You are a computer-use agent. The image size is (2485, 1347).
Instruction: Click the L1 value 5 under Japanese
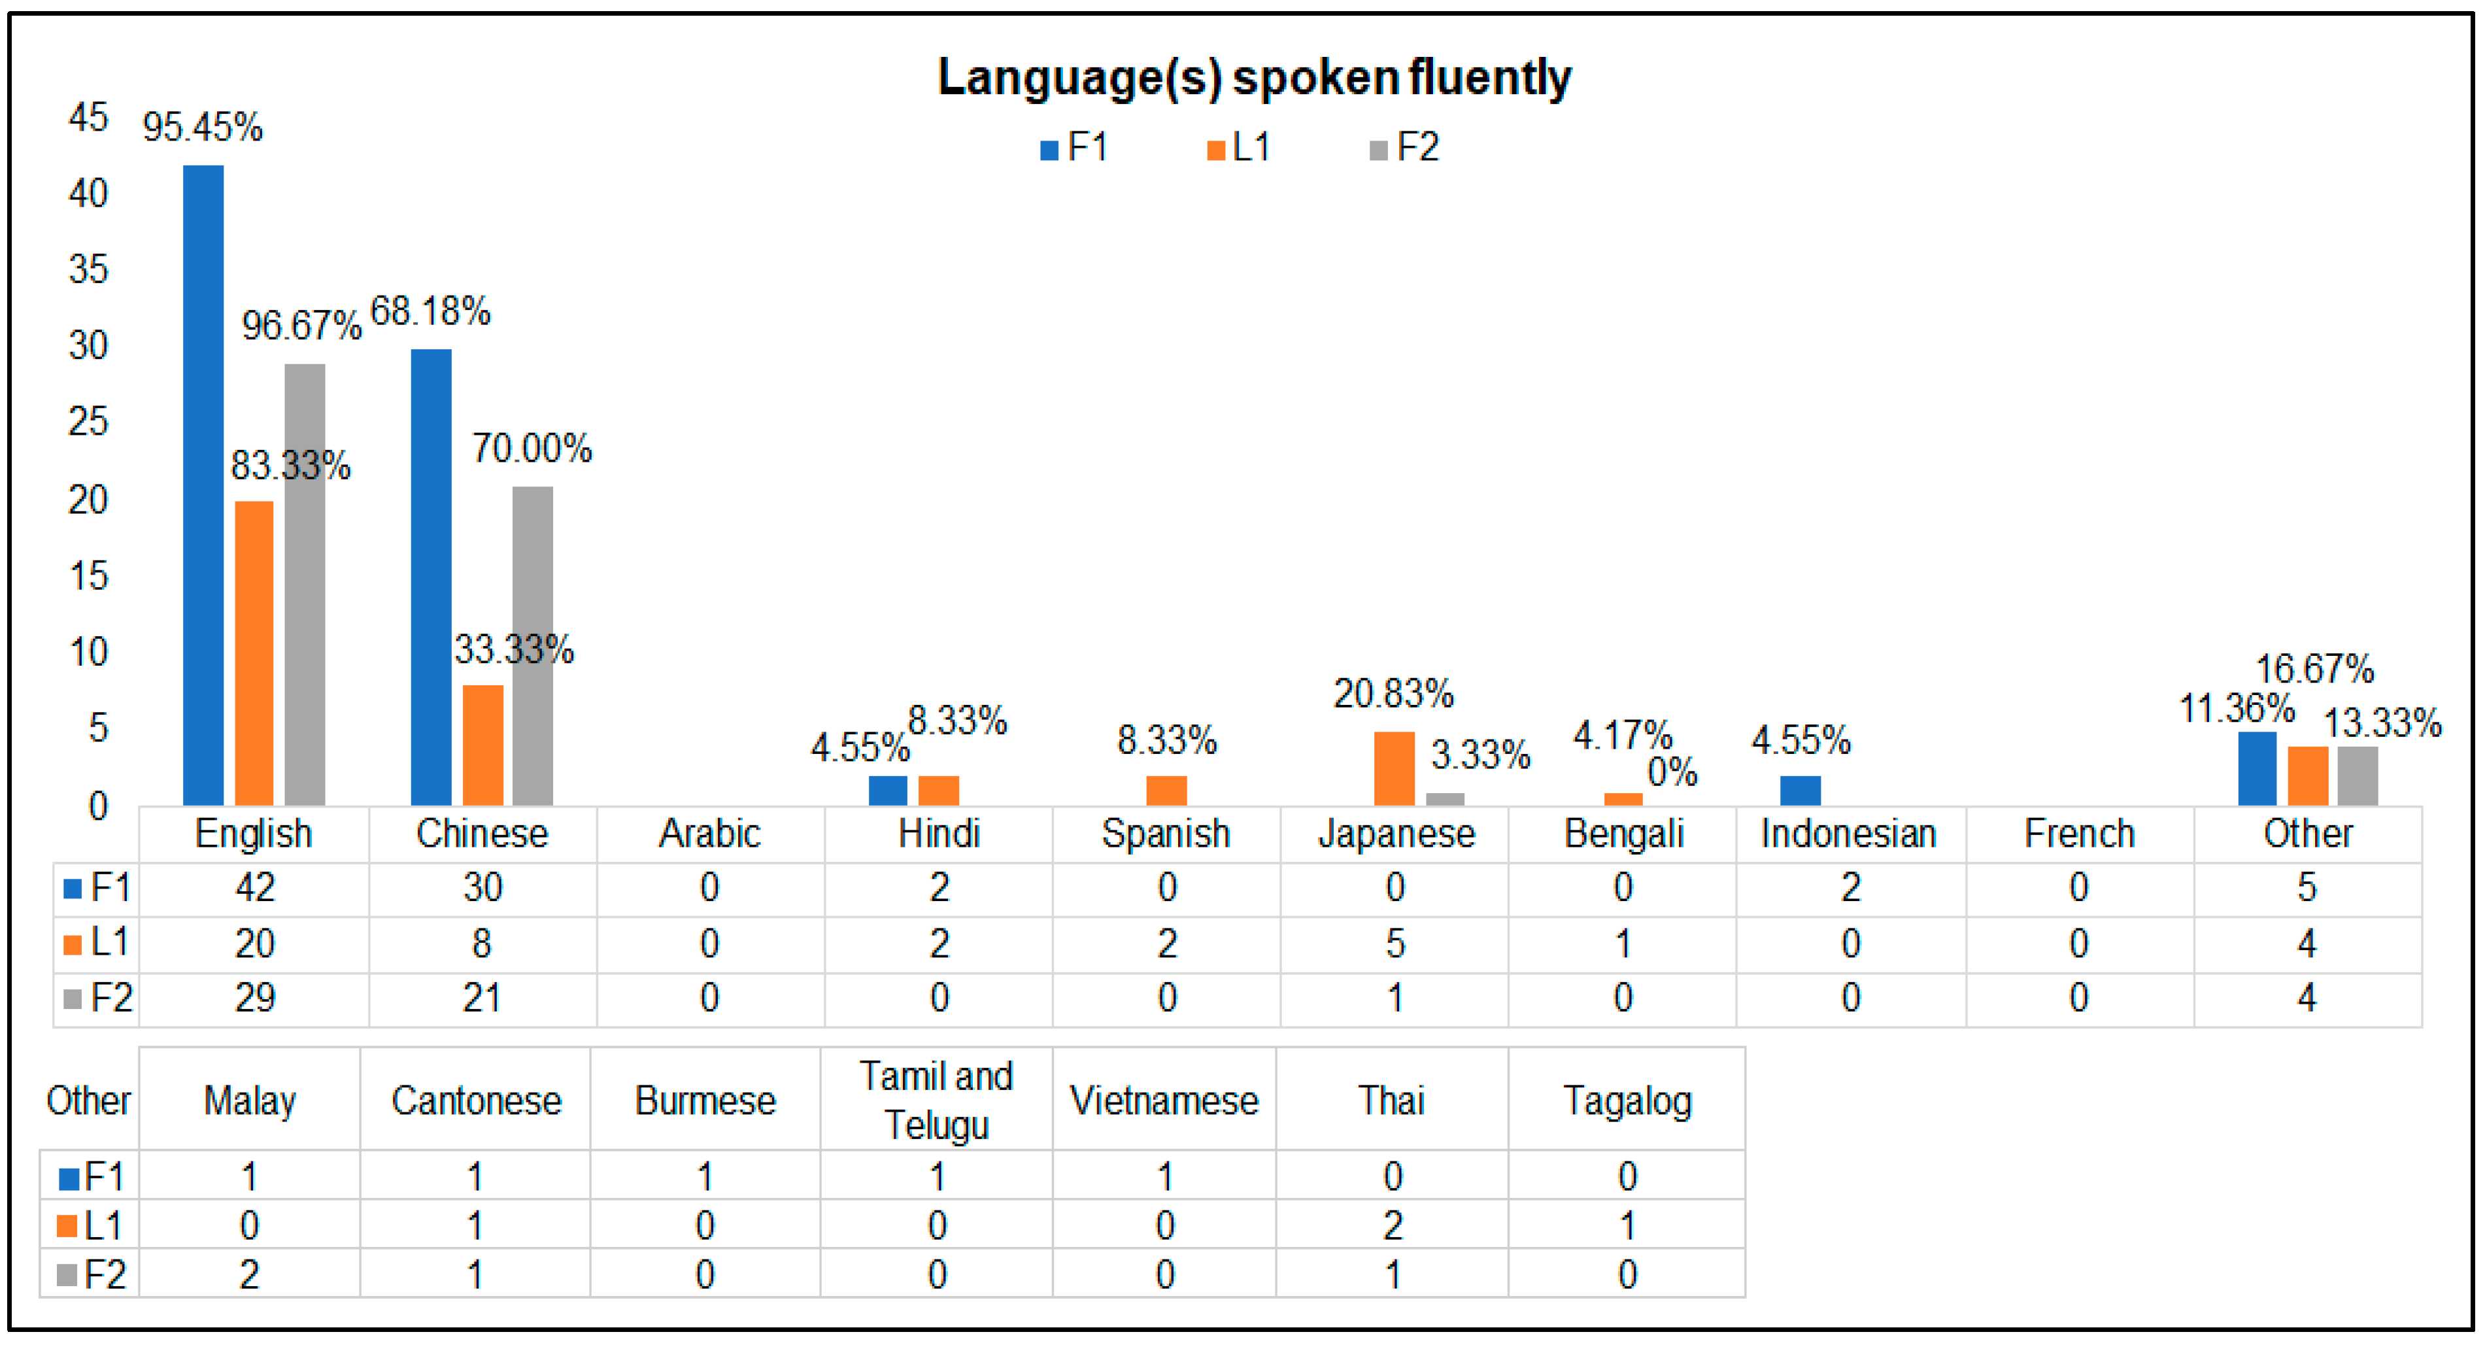tap(1395, 943)
